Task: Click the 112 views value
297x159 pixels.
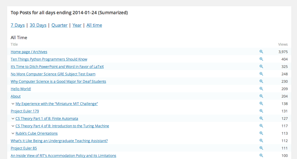Action: coord(285,141)
